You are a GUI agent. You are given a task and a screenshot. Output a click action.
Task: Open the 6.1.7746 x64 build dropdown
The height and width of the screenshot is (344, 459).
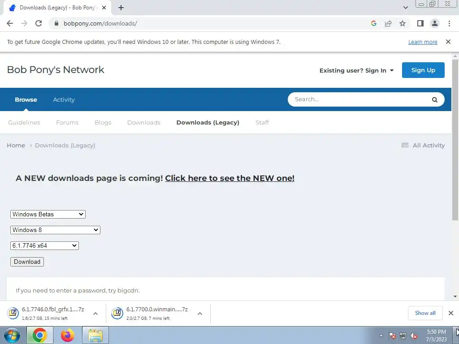pos(44,246)
